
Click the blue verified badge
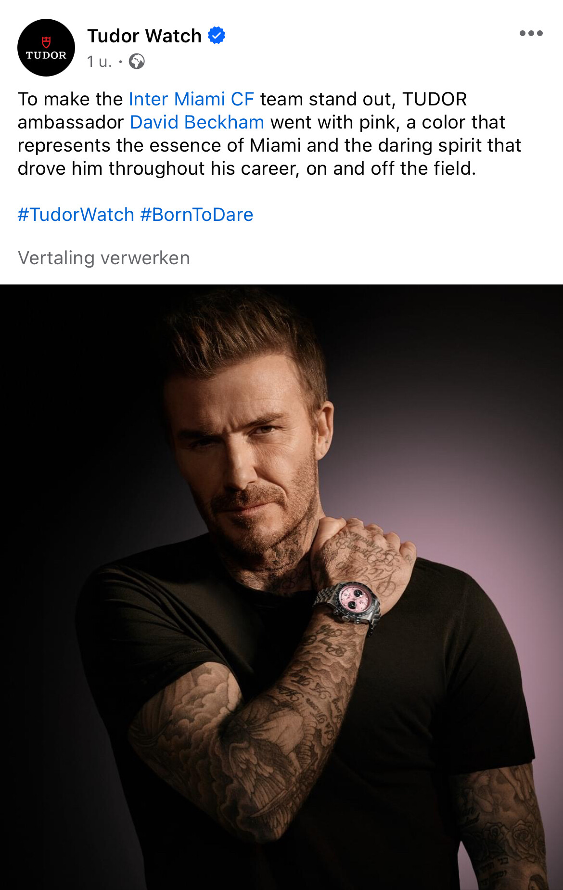pos(217,36)
